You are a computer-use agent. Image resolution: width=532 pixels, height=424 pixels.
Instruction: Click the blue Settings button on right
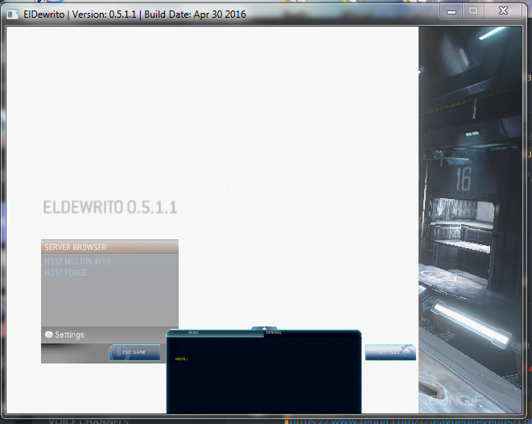click(390, 352)
